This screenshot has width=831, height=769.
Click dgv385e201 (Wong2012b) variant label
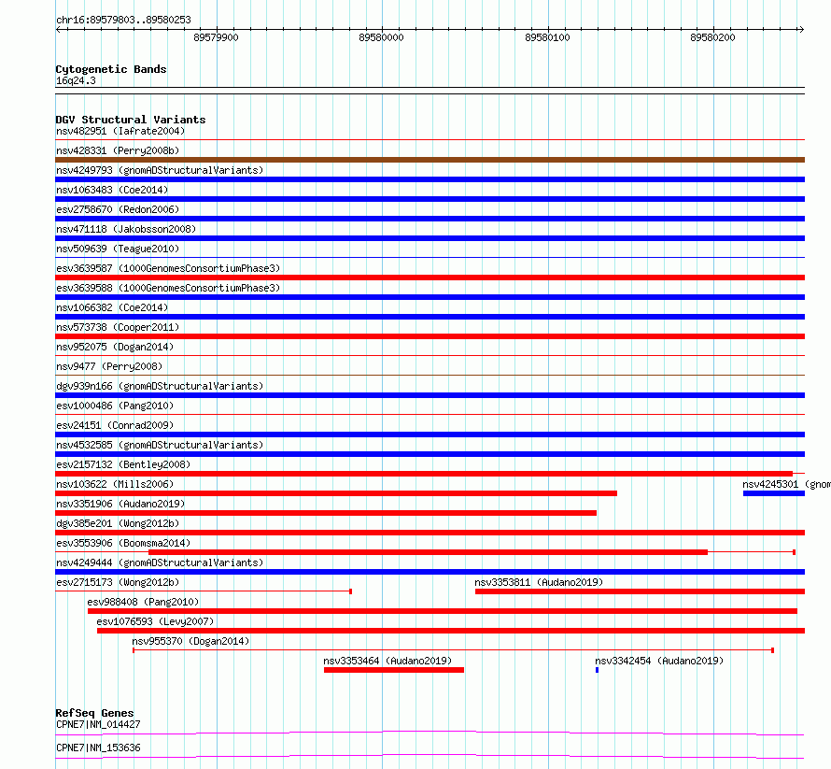tap(118, 523)
